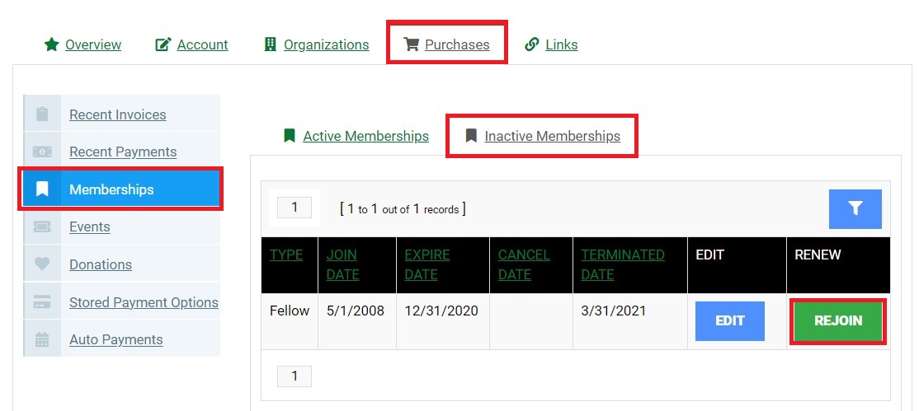Click the star icon next to Overview

52,44
